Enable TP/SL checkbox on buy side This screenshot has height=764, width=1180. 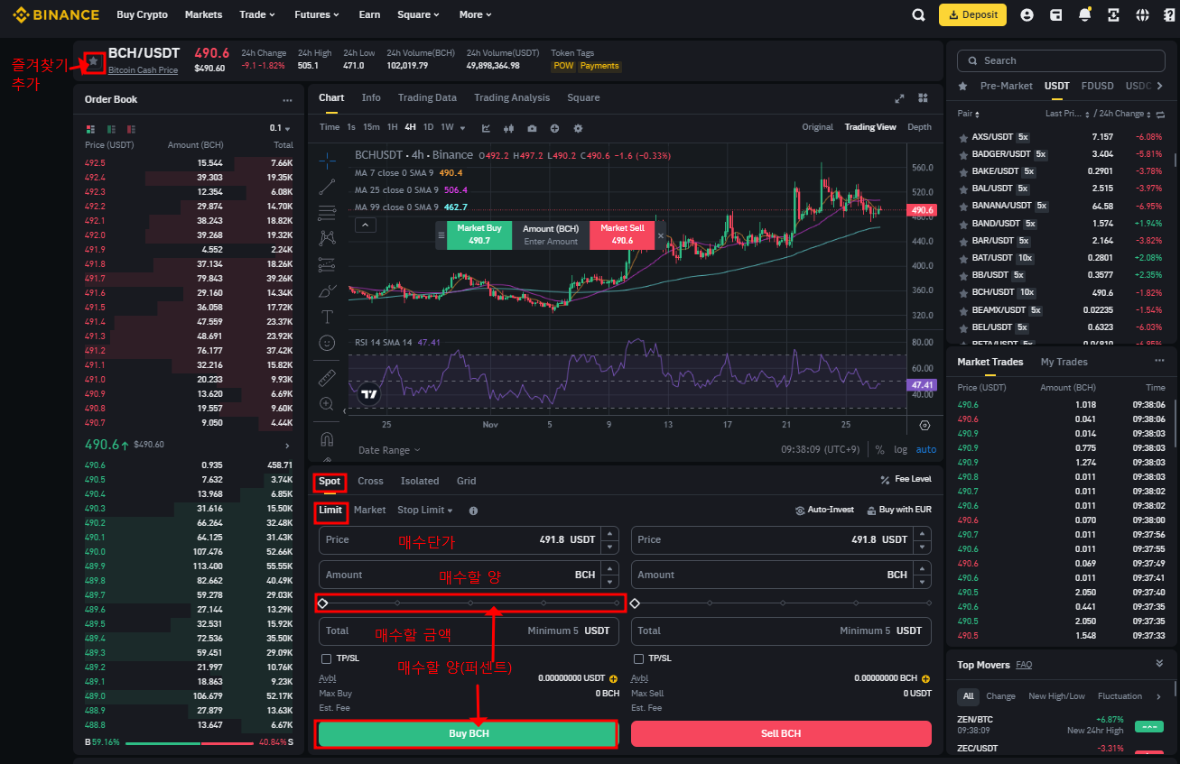(x=327, y=658)
